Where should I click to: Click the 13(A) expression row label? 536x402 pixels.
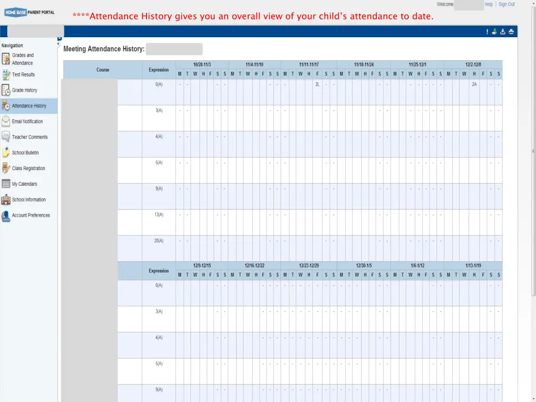click(159, 215)
